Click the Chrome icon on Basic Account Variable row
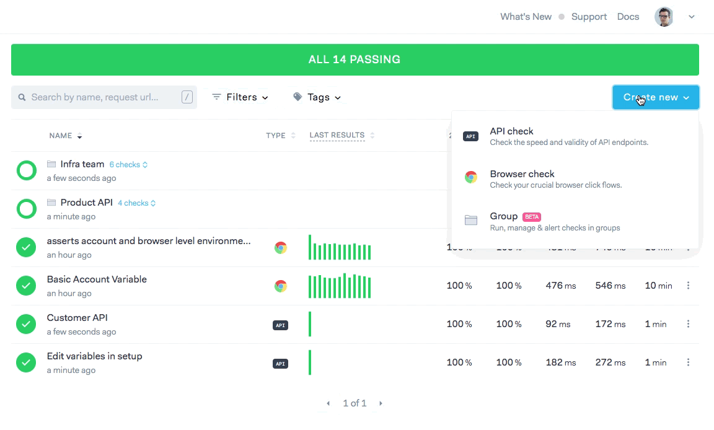 pos(281,286)
